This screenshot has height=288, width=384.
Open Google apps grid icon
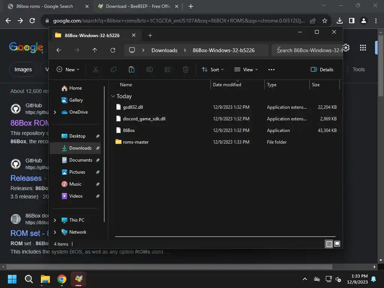point(363,48)
